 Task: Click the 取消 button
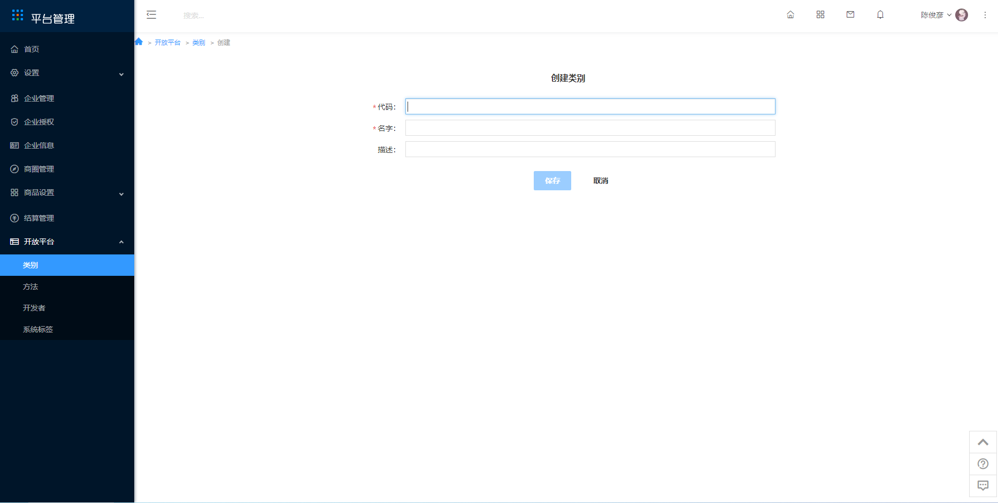[x=601, y=181]
